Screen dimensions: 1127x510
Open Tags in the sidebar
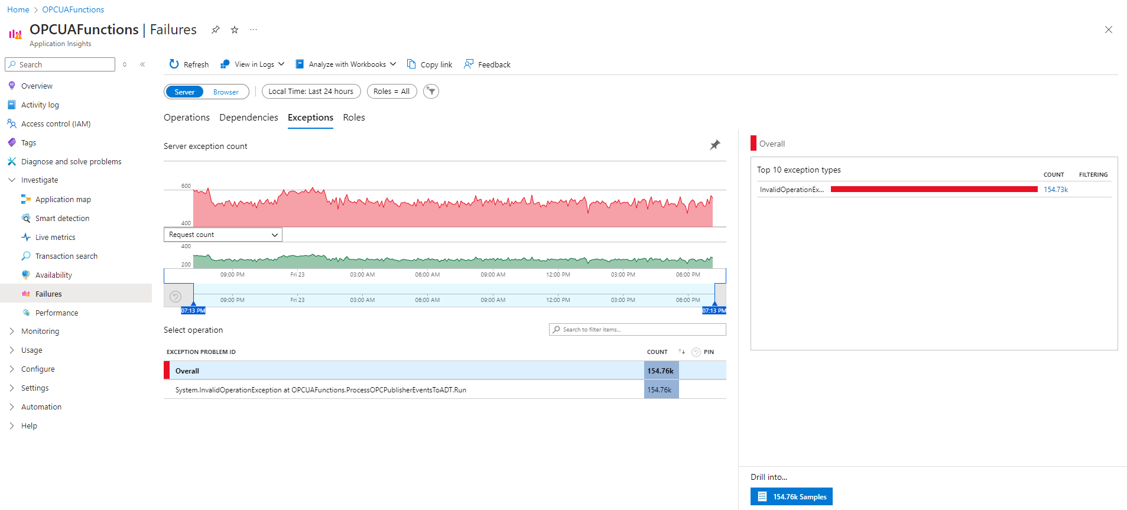[28, 142]
